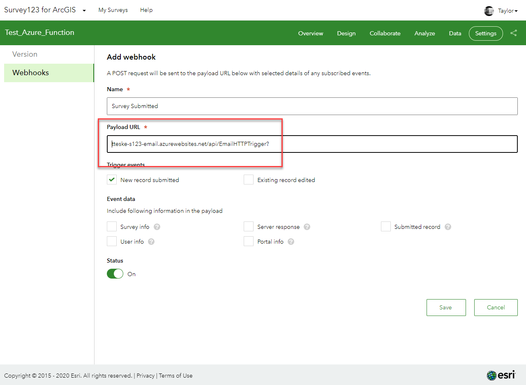Screen dimensions: 526x385
Task: Click help icon next to Portal info
Action: click(291, 242)
